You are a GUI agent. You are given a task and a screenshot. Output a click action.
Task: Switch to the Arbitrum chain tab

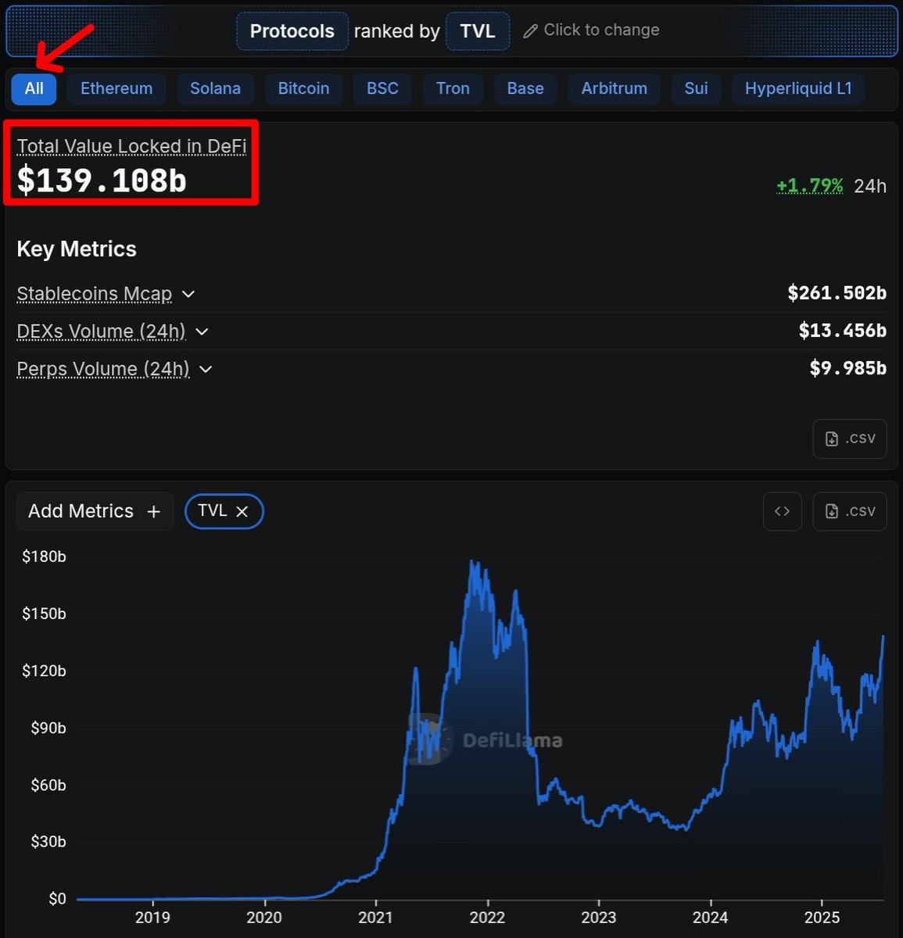pyautogui.click(x=614, y=88)
